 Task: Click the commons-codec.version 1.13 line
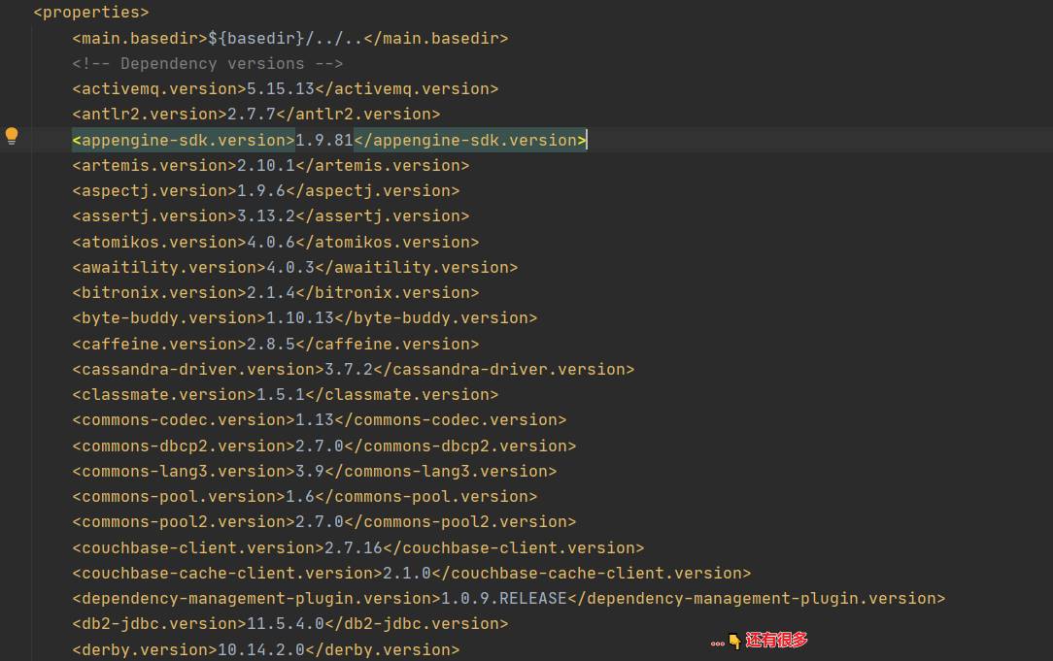319,420
